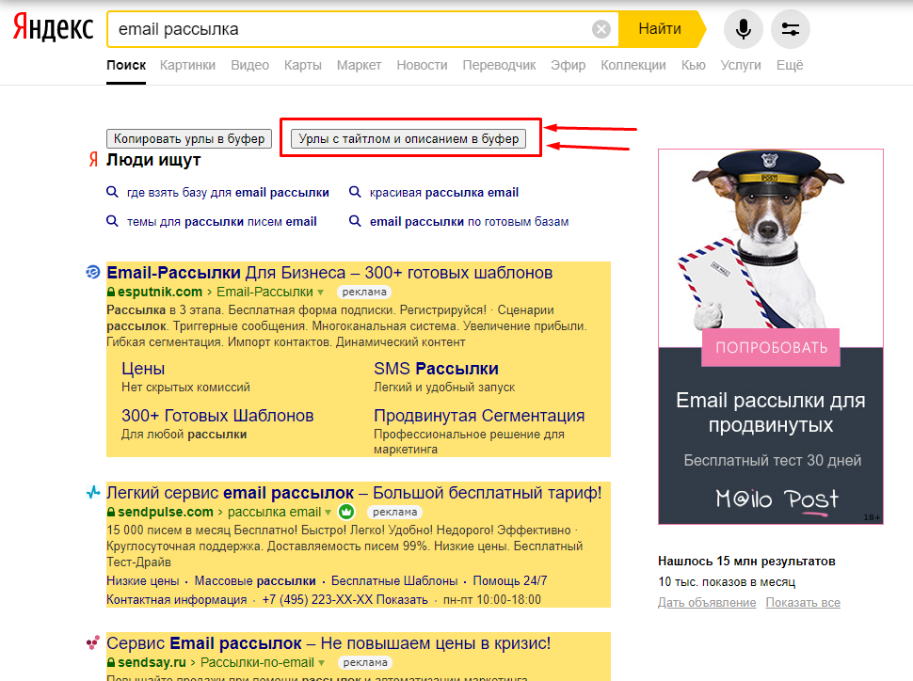Open 'темы для рассылки писем email' suggestion

tap(222, 222)
